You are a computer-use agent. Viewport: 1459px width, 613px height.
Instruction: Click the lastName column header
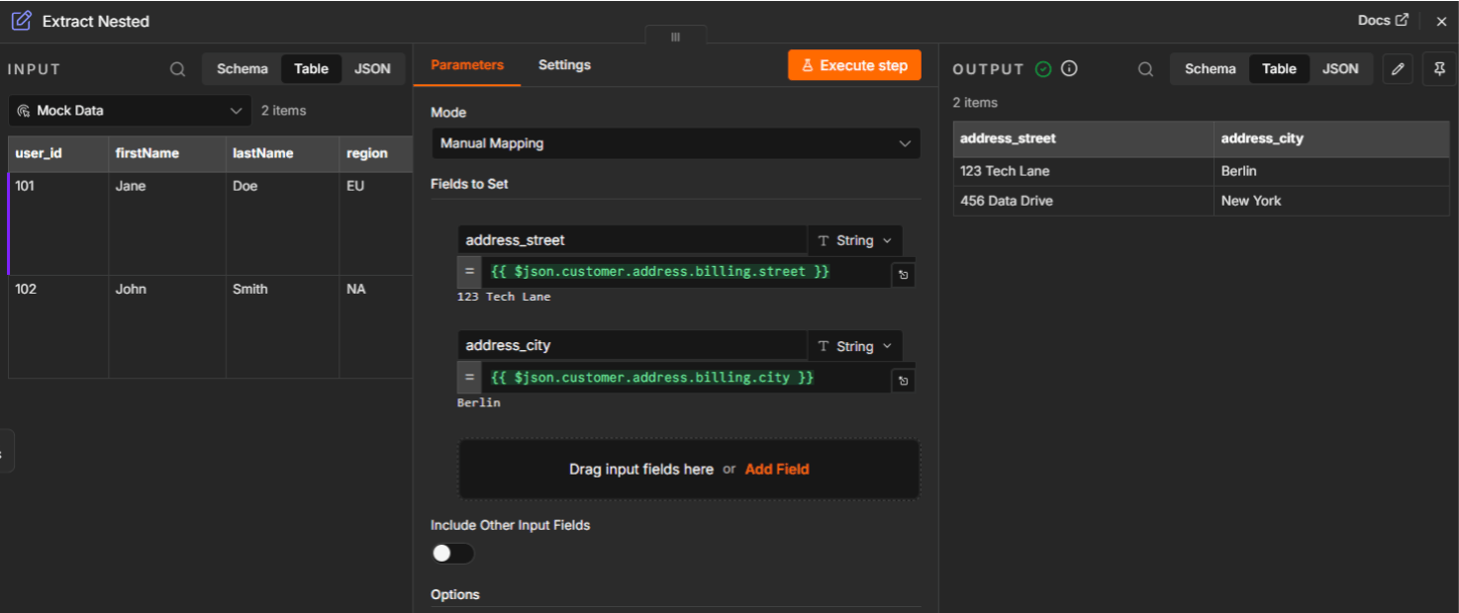(283, 154)
